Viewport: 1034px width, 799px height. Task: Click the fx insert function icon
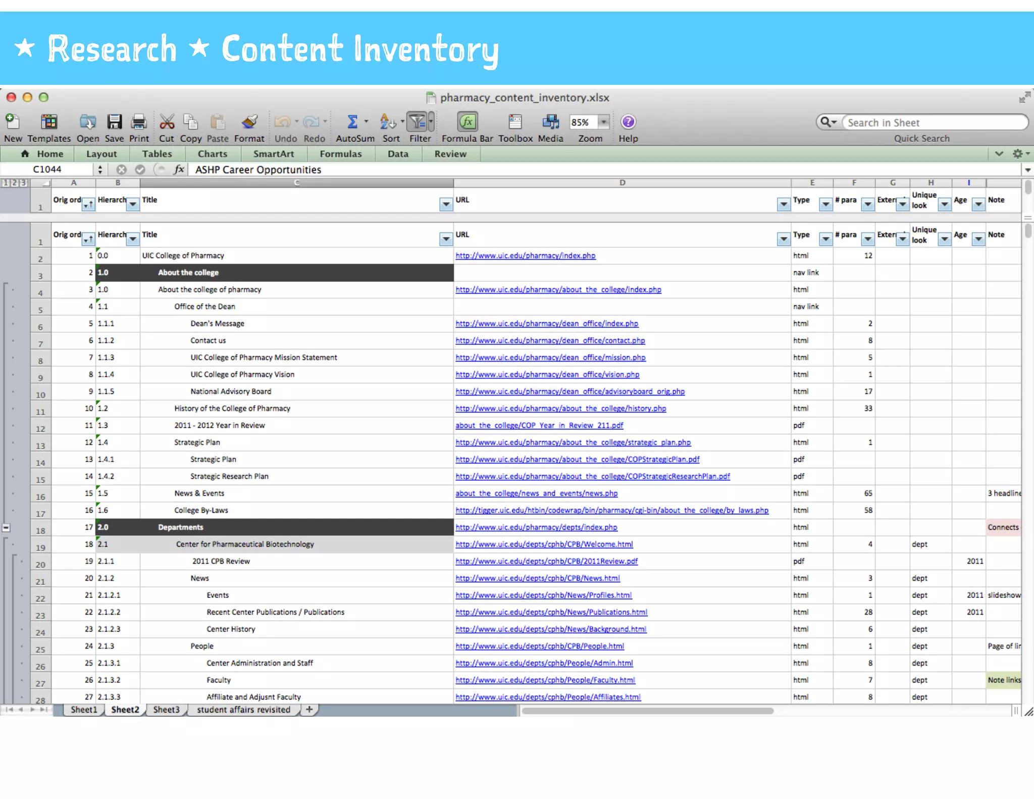[179, 170]
